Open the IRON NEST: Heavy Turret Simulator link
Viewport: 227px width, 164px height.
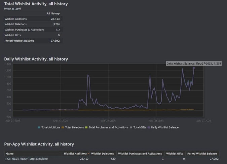(26, 158)
